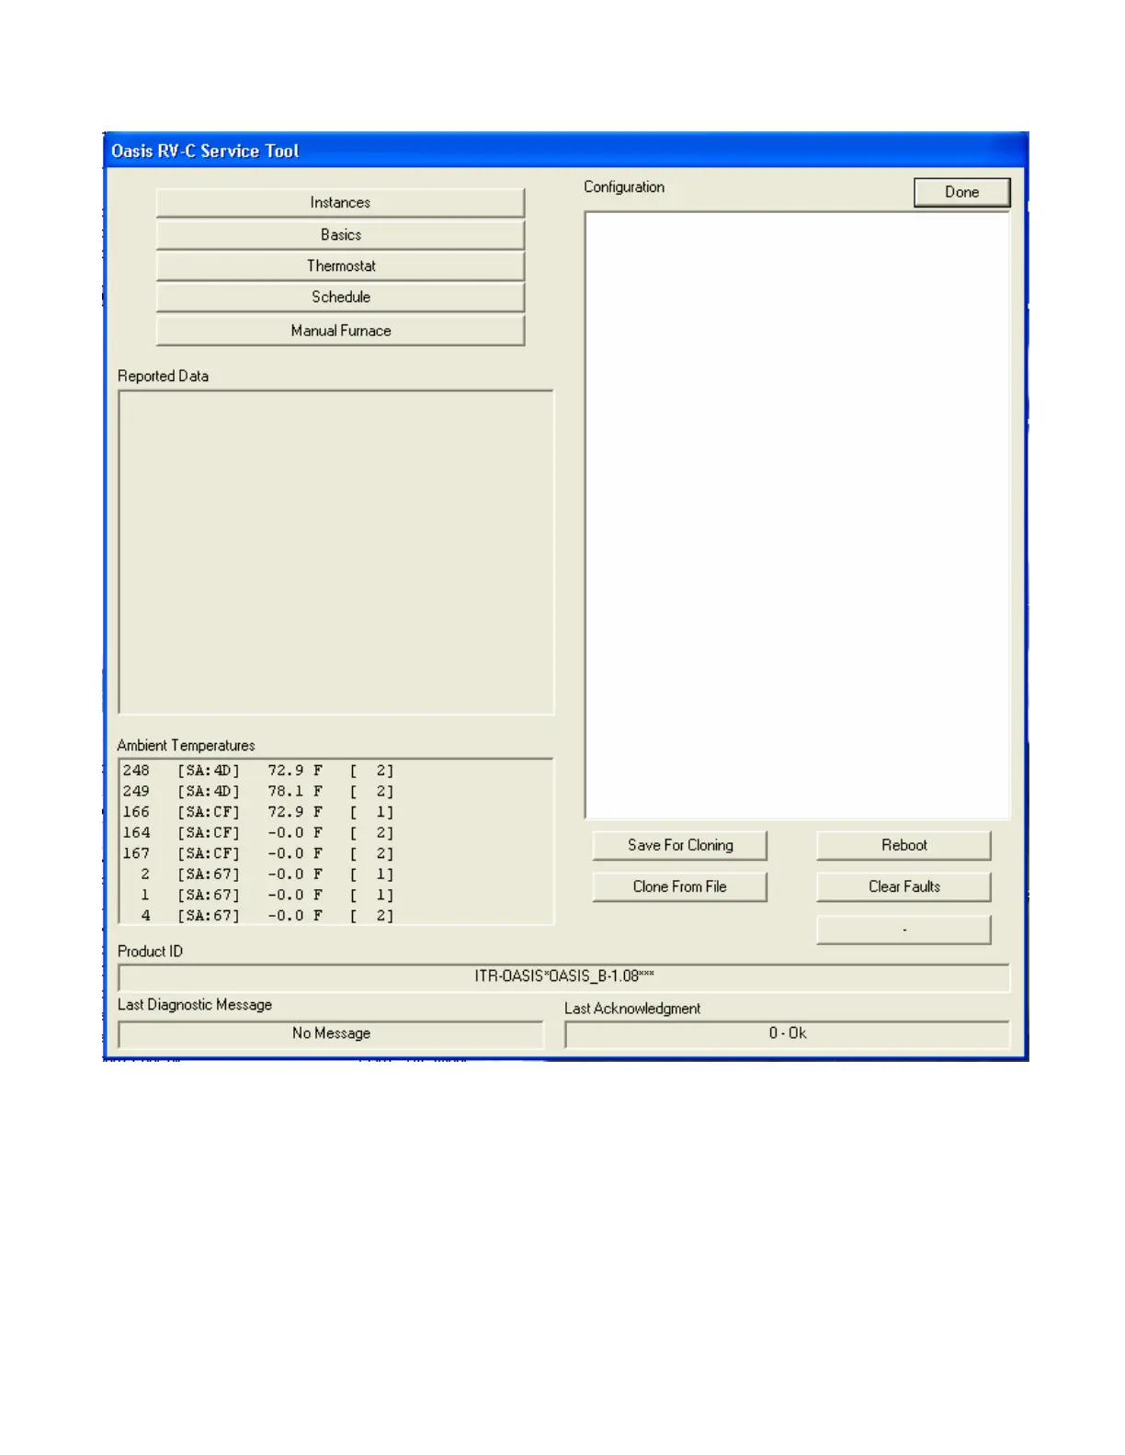Open the Schedule settings
This screenshot has height=1455, width=1125.
[x=340, y=298]
